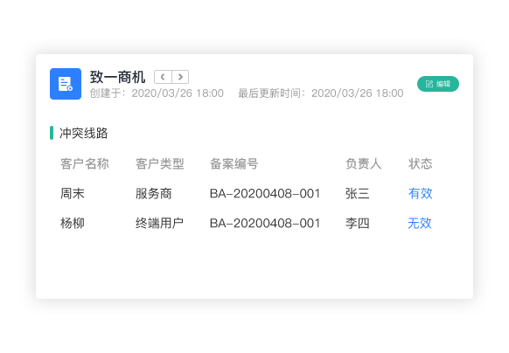Click the 终端用户 customer type cell
This screenshot has height=353, width=509.
159,223
